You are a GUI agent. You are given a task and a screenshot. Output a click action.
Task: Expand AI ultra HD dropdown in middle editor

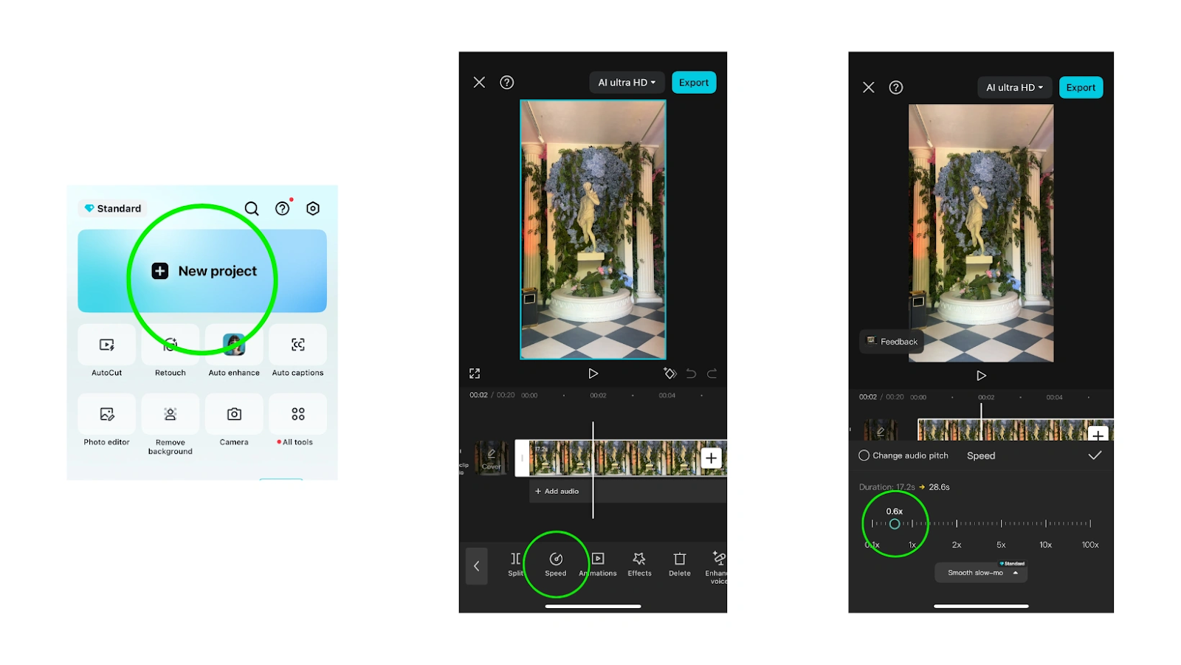[627, 83]
